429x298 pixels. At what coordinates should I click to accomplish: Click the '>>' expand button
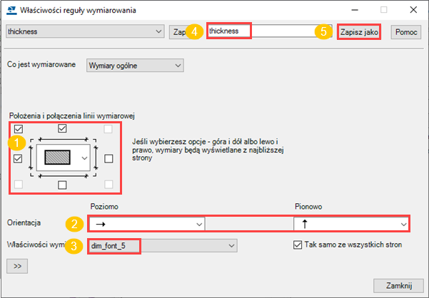click(17, 266)
